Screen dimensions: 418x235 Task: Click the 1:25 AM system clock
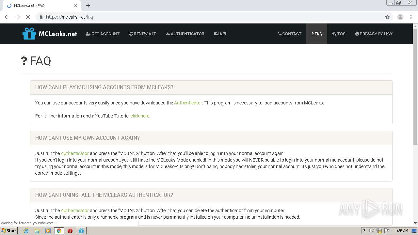(401, 231)
